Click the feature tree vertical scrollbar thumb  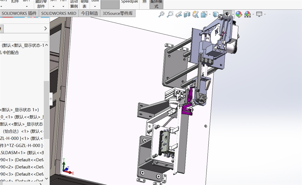(x=46, y=110)
